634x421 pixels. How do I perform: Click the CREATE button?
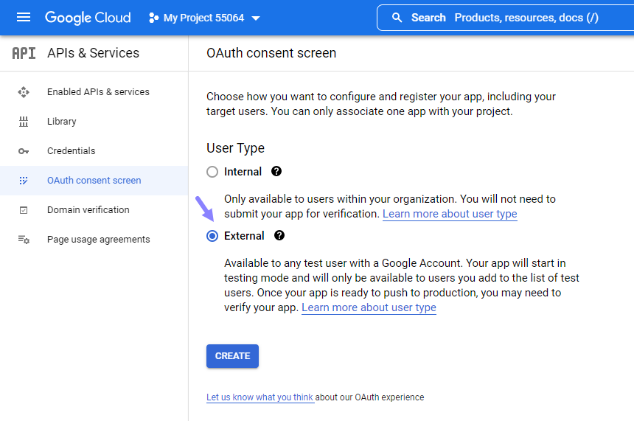232,356
